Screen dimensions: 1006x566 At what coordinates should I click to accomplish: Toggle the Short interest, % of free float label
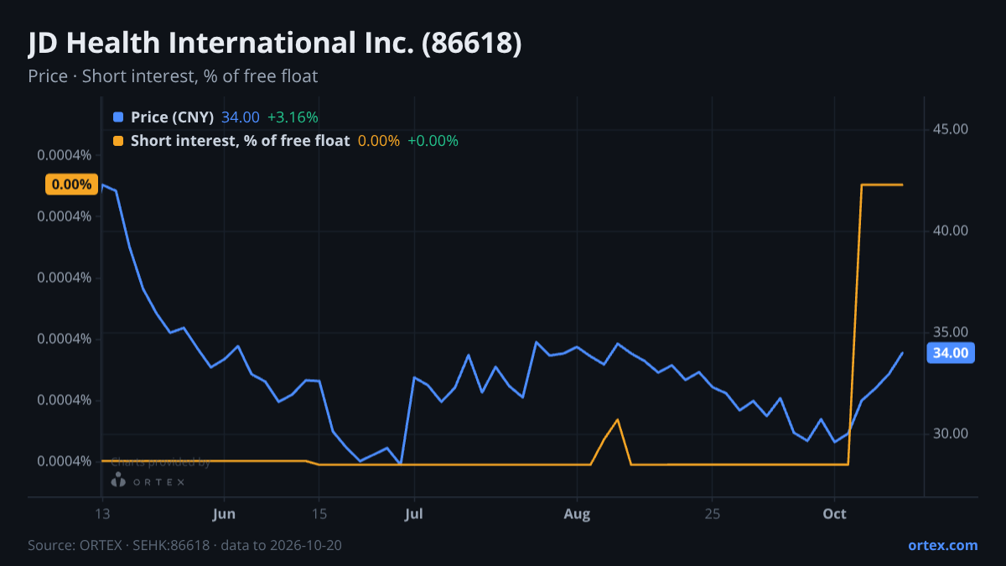[x=240, y=141]
